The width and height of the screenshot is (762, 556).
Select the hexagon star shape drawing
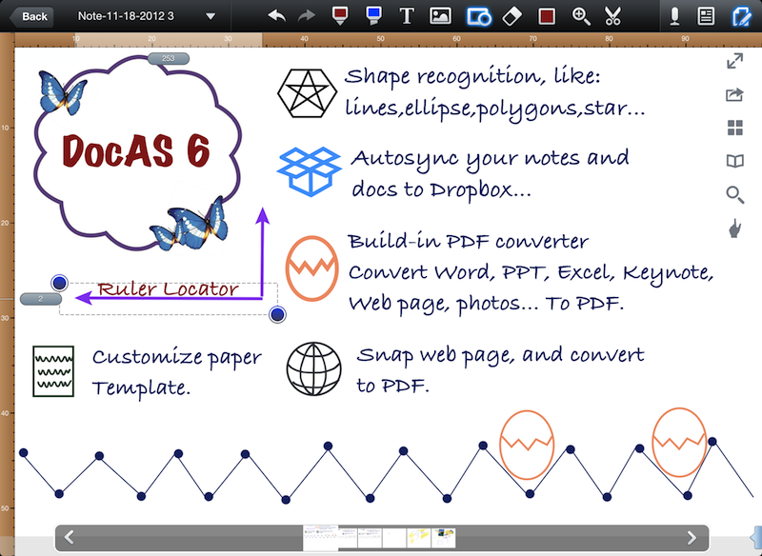[x=307, y=93]
